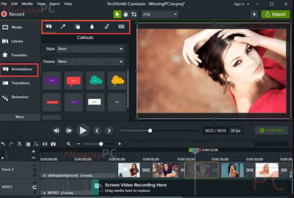Click the download arrow icon beside Export
The height and width of the screenshot is (198, 294).
[x=254, y=14]
